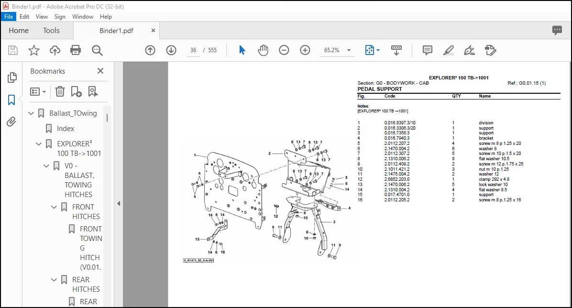Screen dimensions: 572x308
Task: Click the PEDAL SUPPORT heading
Action: [380, 89]
